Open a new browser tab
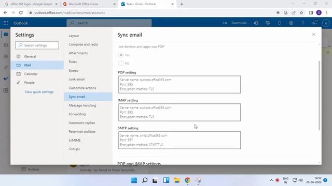The image size is (332, 186). pyautogui.click(x=182, y=4)
